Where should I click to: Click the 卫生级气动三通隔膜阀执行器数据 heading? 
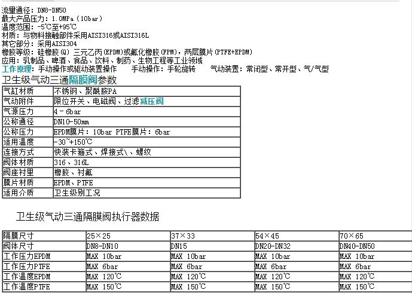(87, 216)
